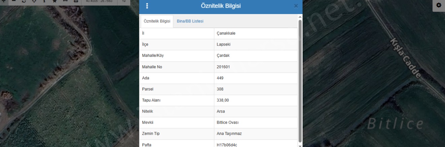Click the zoom in plus icon
Screen dimensions: 445x147
coord(3,1)
